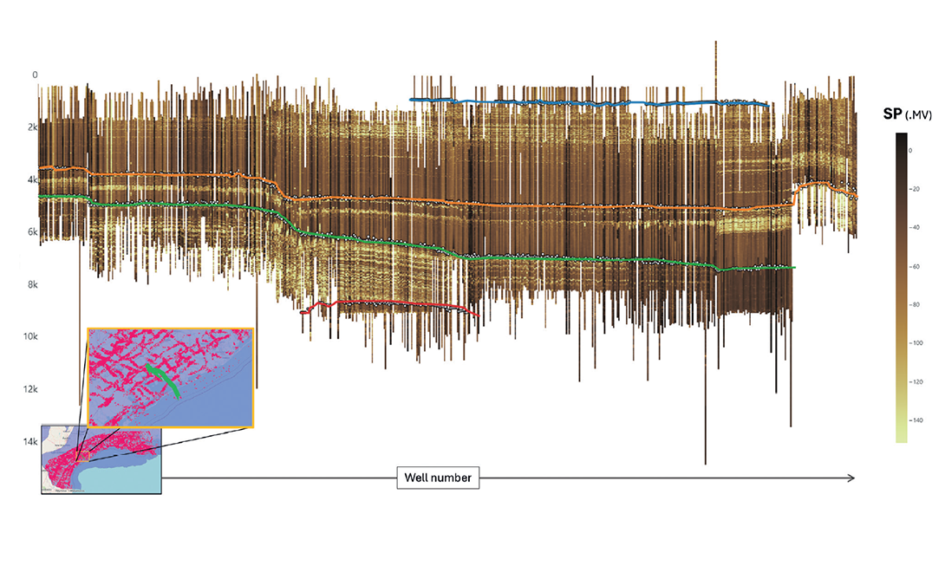Viewport: 945px width, 566px height.
Task: Select the 14k depth axis label
Action: tap(32, 442)
